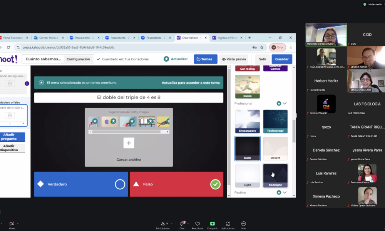The height and width of the screenshot is (231, 385).
Task: Select the Crear kahoot tab
Action: [191, 38]
